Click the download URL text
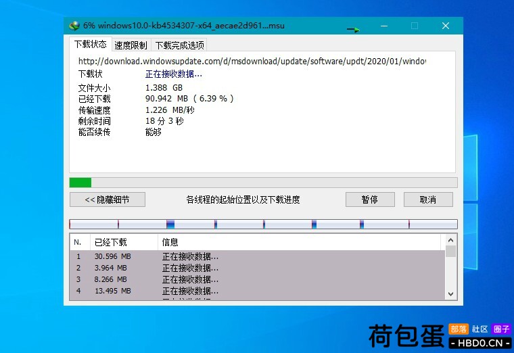 [x=252, y=62]
